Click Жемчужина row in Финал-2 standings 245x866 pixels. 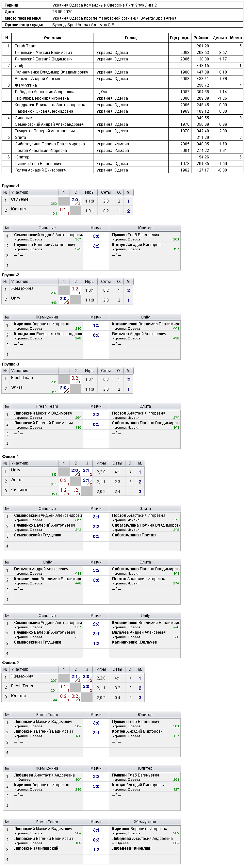73,678
